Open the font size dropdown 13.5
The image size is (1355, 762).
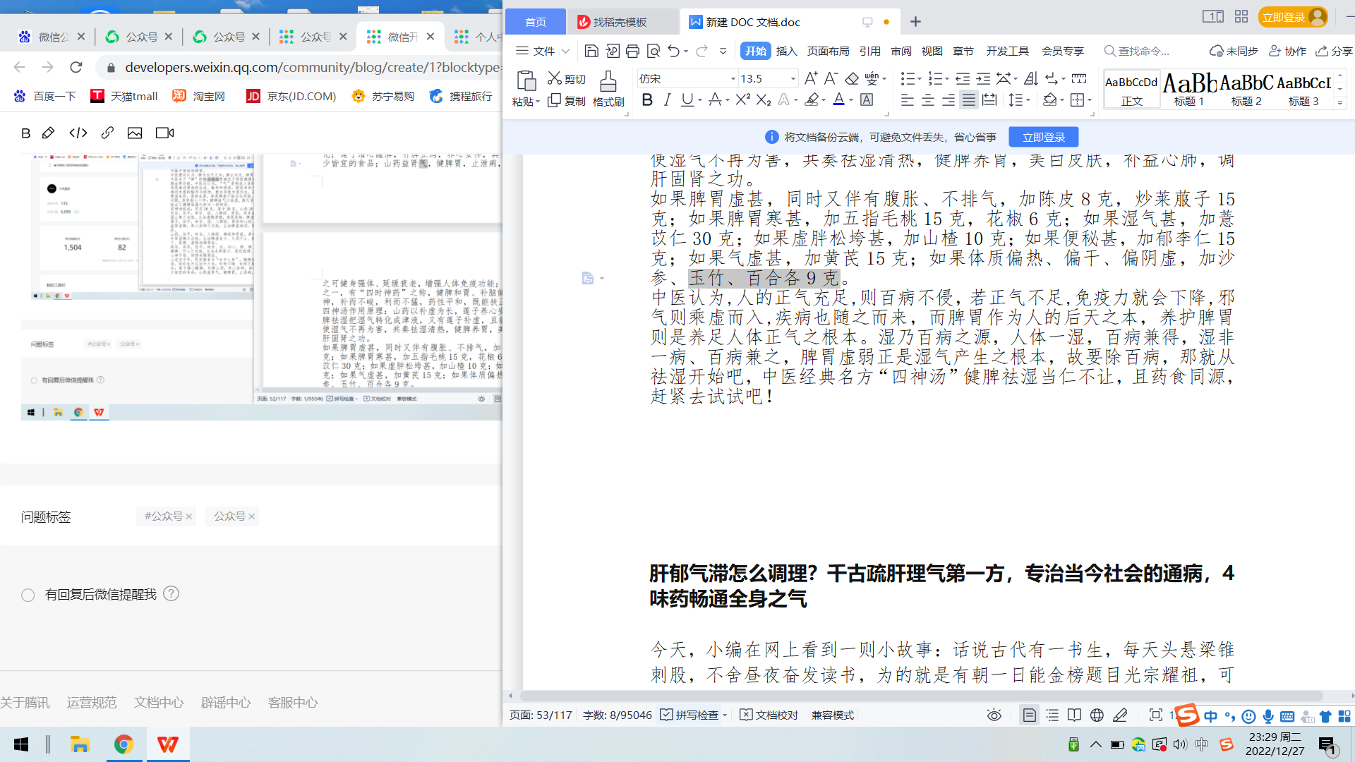point(793,79)
